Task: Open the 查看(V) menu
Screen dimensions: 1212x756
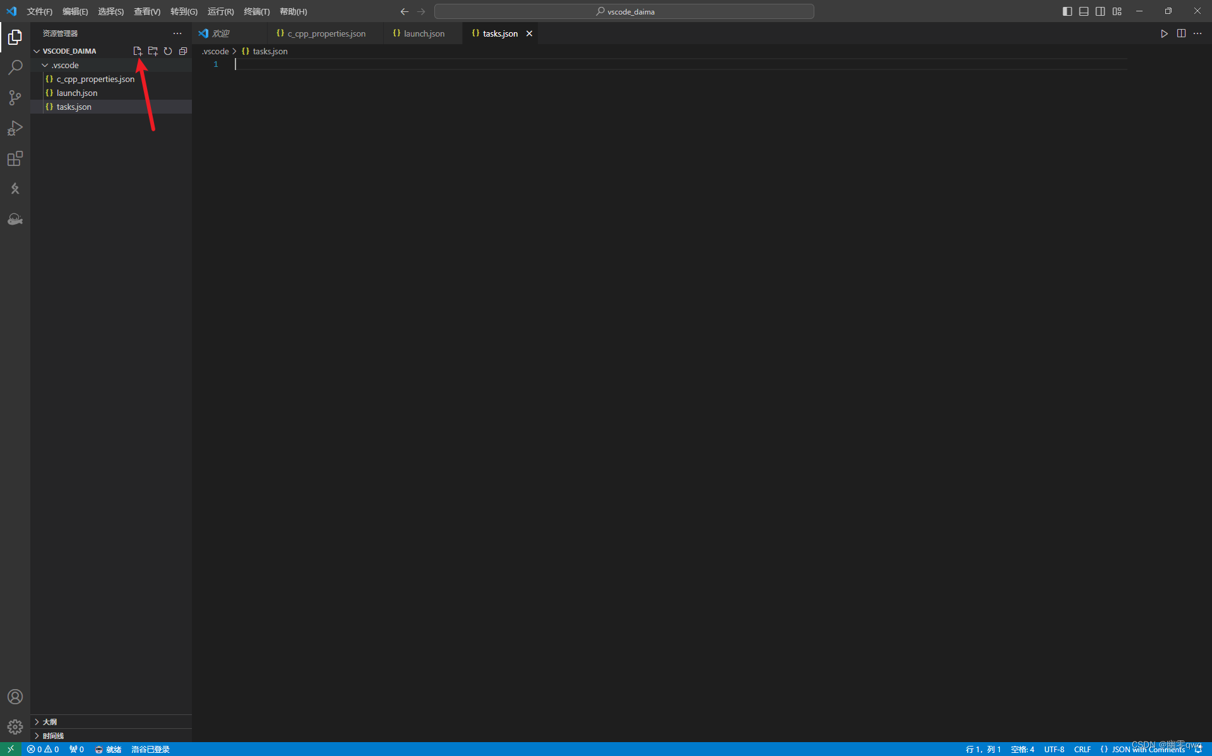Action: click(147, 11)
